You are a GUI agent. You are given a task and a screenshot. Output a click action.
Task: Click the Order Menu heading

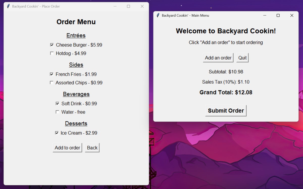pyautogui.click(x=76, y=22)
